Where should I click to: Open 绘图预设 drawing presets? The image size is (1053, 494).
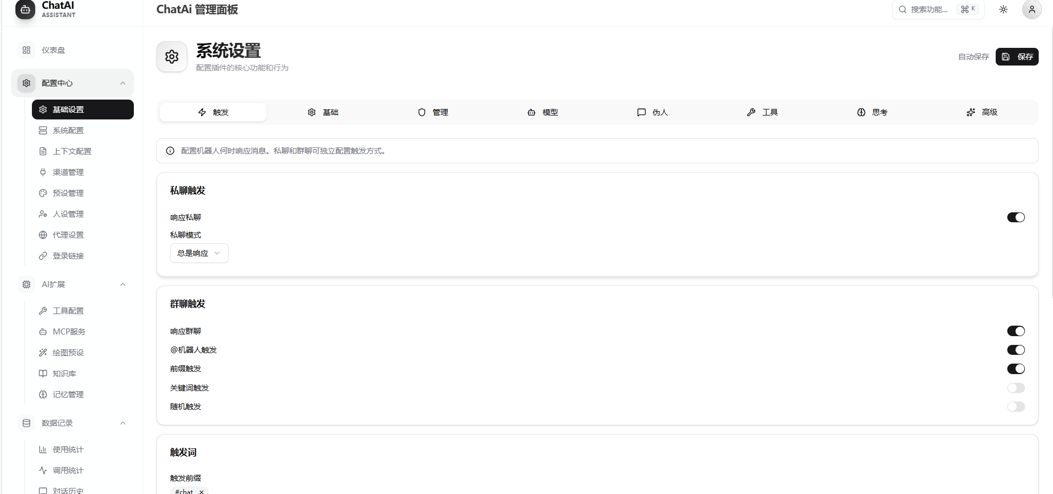68,353
